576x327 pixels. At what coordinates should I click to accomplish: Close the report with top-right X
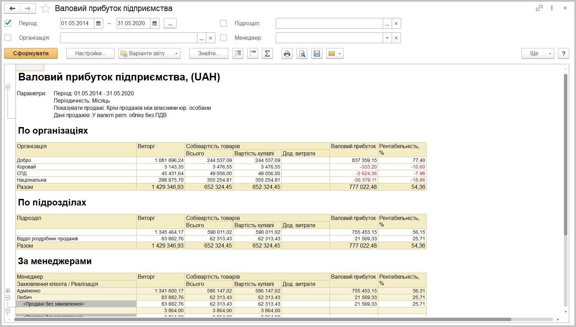[x=565, y=8]
